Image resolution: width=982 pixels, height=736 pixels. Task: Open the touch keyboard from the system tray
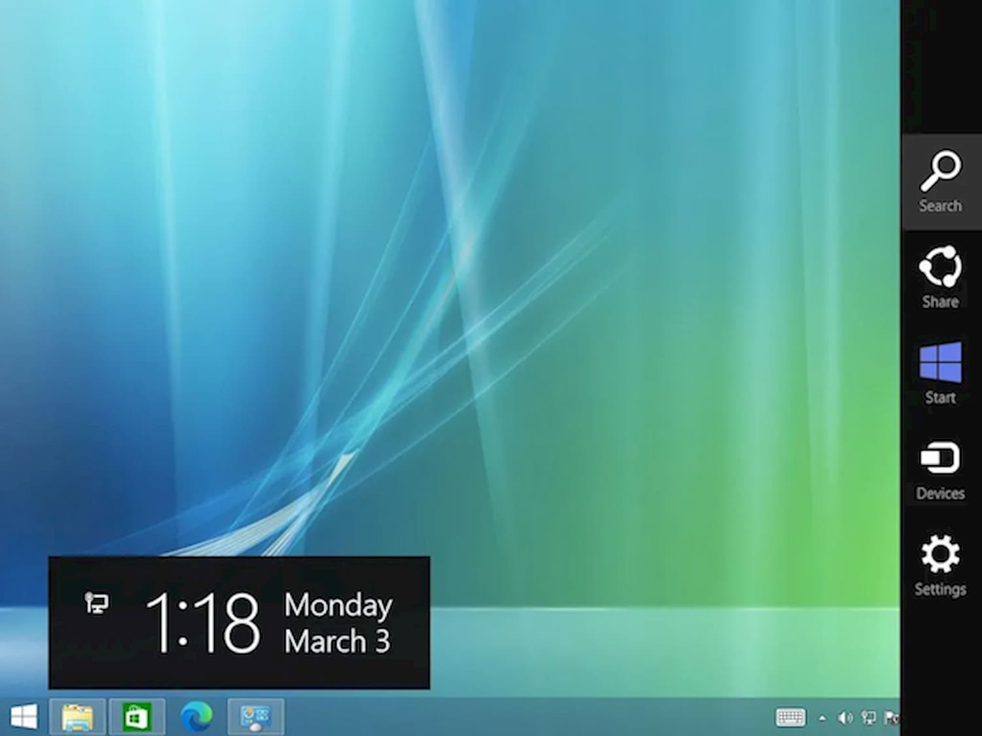(791, 718)
